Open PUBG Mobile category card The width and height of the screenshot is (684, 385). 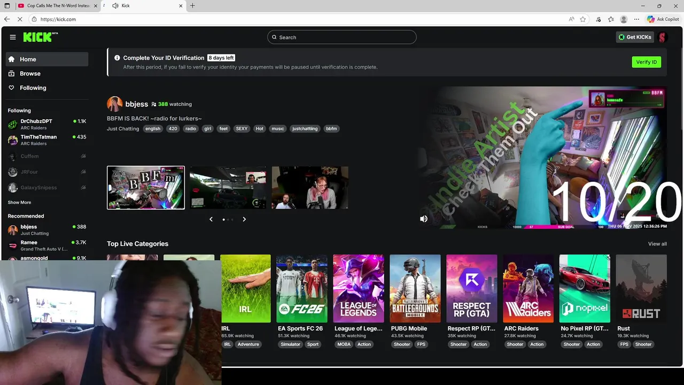coord(415,289)
